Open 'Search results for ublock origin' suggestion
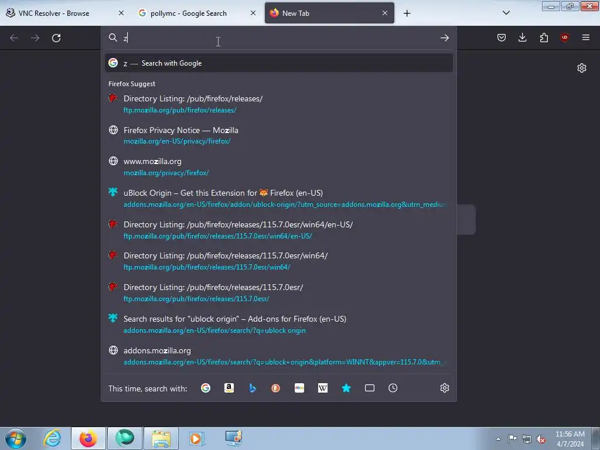This screenshot has height=450, width=600. coord(278,325)
